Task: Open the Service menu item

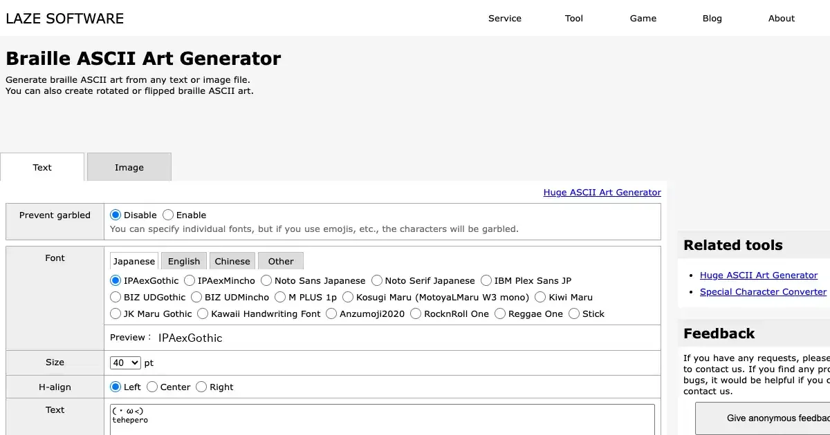Action: click(x=504, y=19)
